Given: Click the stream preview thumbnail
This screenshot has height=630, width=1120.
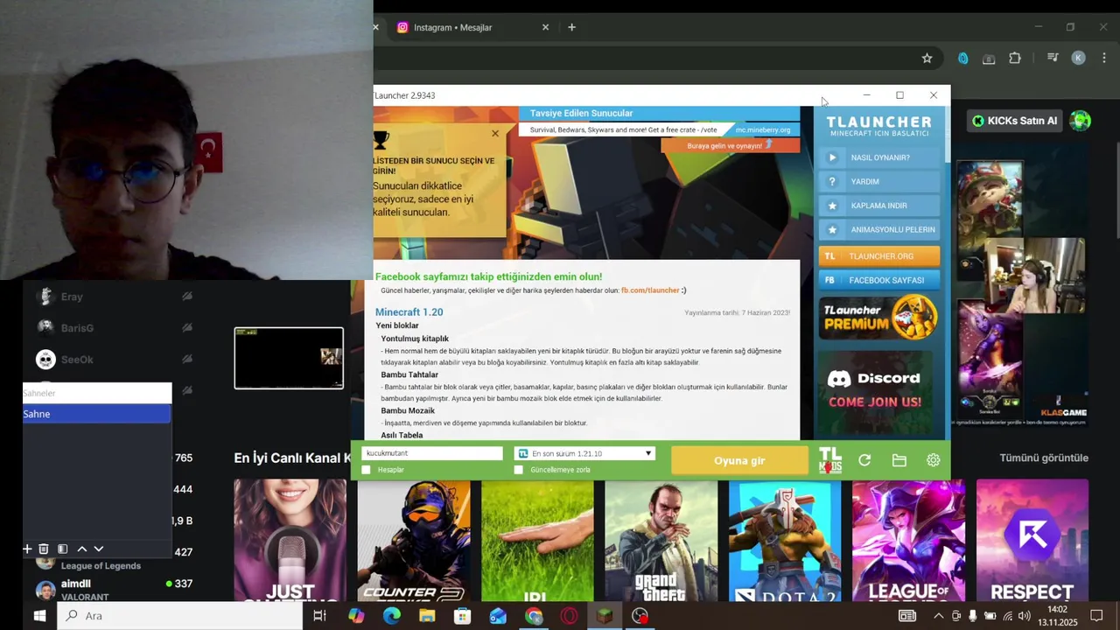Looking at the screenshot, I should [x=289, y=358].
